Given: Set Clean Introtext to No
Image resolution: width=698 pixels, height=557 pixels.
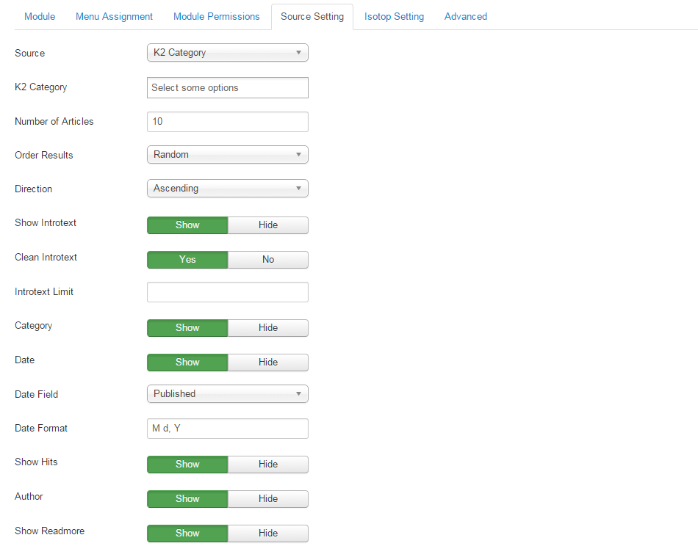Looking at the screenshot, I should point(268,260).
